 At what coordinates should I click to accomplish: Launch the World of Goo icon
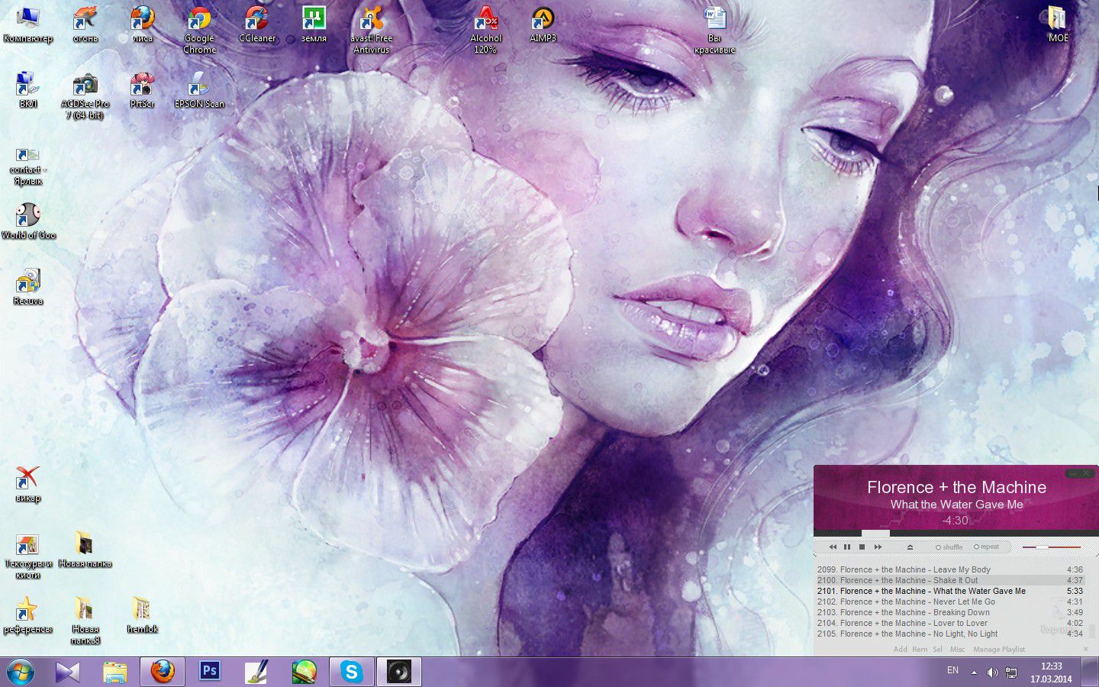click(x=28, y=222)
